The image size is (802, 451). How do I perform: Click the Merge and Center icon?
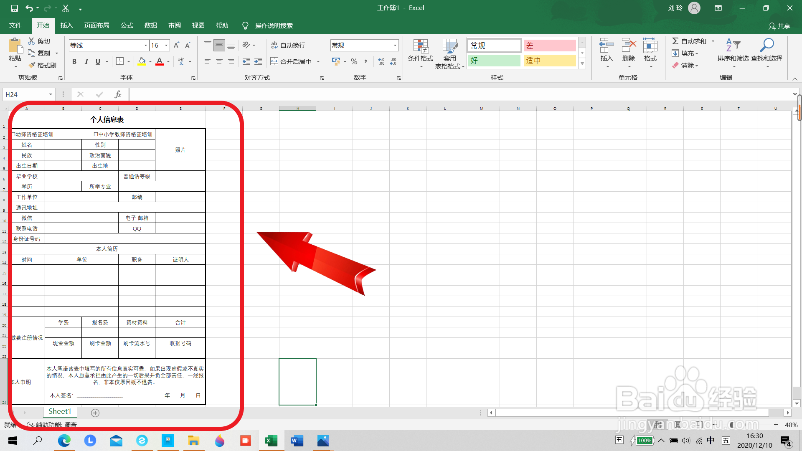pos(274,61)
